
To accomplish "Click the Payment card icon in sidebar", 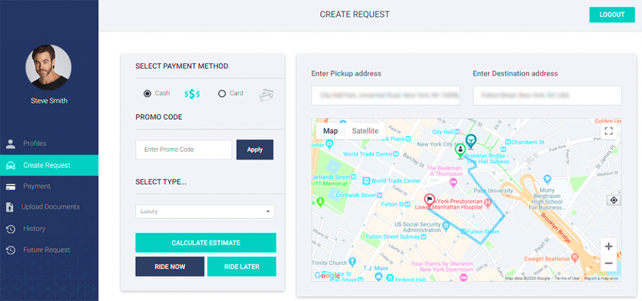I will tap(11, 186).
